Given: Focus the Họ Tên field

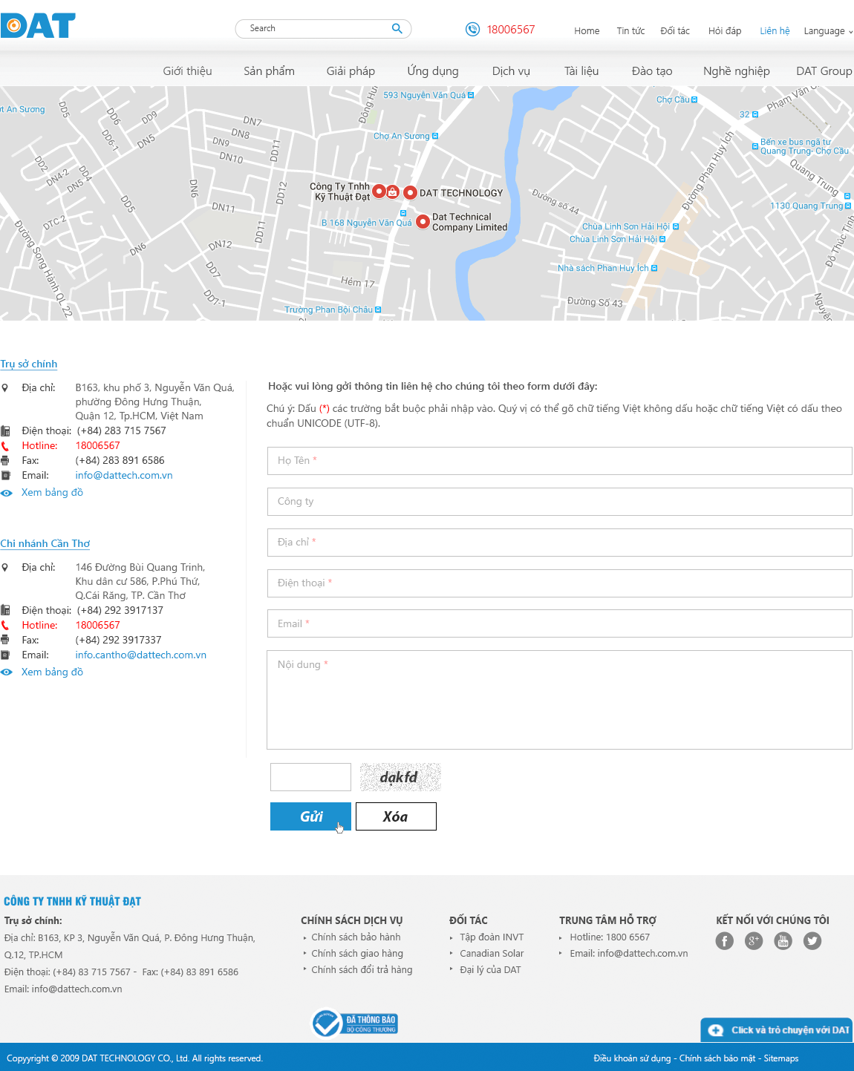Looking at the screenshot, I should (x=559, y=461).
